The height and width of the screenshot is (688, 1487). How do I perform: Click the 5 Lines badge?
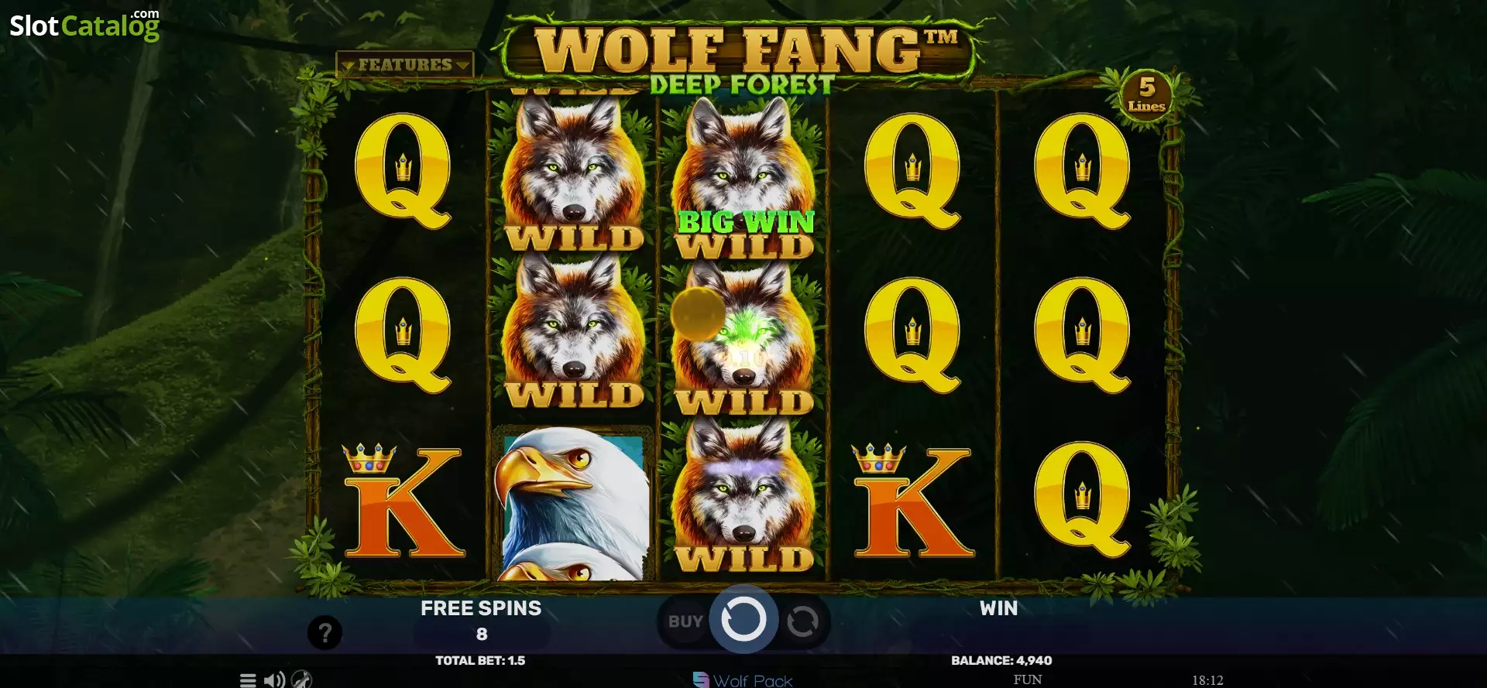pyautogui.click(x=1147, y=94)
